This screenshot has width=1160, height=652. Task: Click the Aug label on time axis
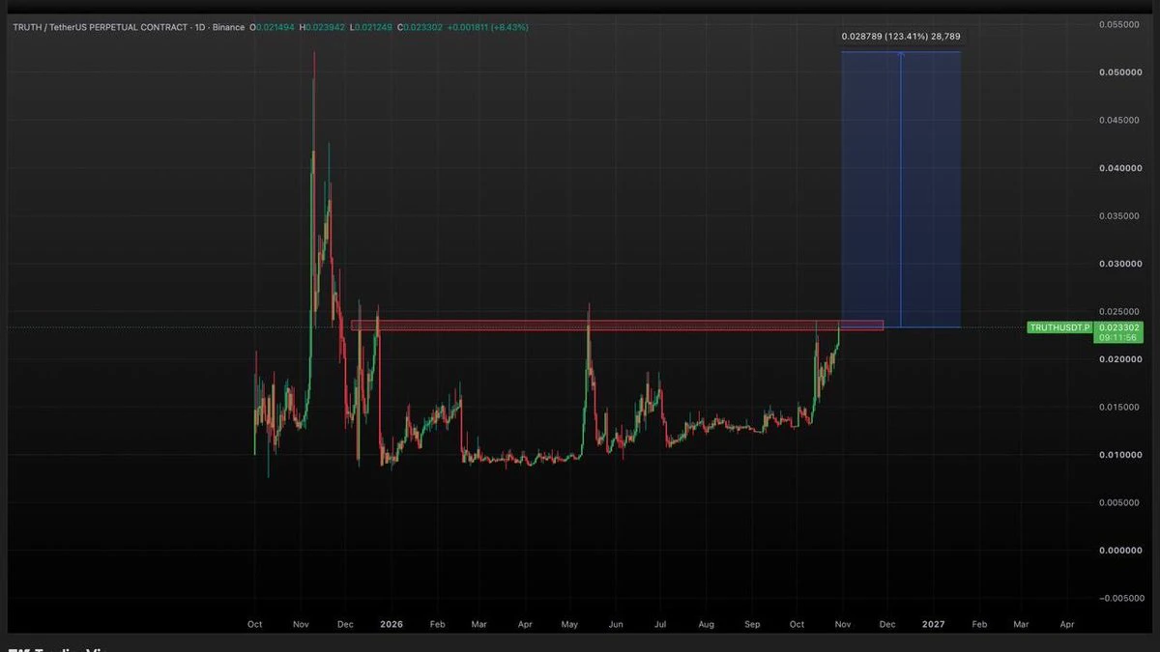[707, 625]
